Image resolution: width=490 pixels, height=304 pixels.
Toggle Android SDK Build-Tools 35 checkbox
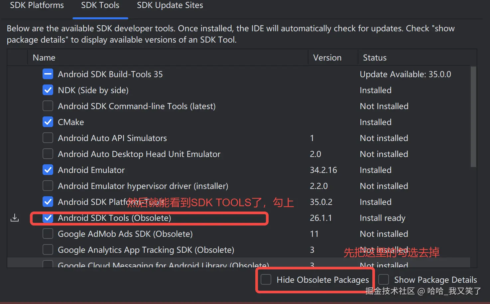(x=48, y=74)
